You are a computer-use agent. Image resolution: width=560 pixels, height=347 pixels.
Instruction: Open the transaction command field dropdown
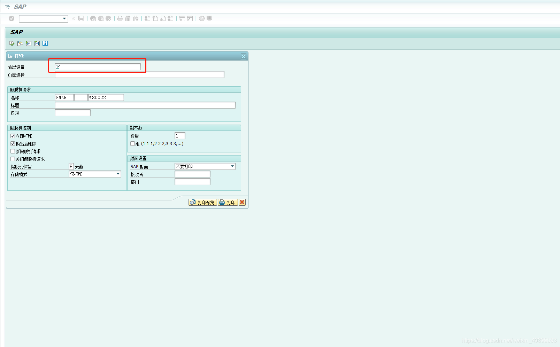pyautogui.click(x=64, y=19)
